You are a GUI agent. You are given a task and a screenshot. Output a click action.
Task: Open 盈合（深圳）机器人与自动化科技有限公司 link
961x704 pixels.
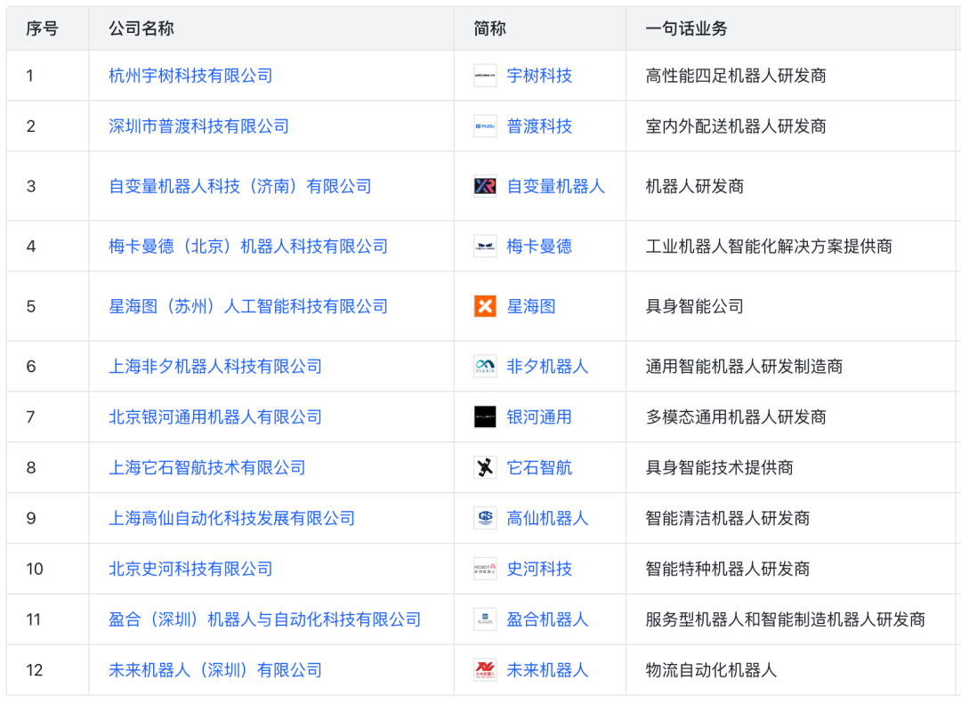265,619
